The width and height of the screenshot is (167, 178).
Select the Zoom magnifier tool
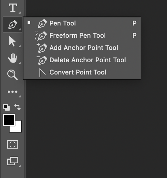12,75
